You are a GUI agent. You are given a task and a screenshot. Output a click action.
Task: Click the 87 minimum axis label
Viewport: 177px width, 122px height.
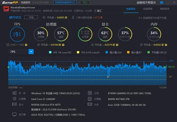[x=170, y=77]
